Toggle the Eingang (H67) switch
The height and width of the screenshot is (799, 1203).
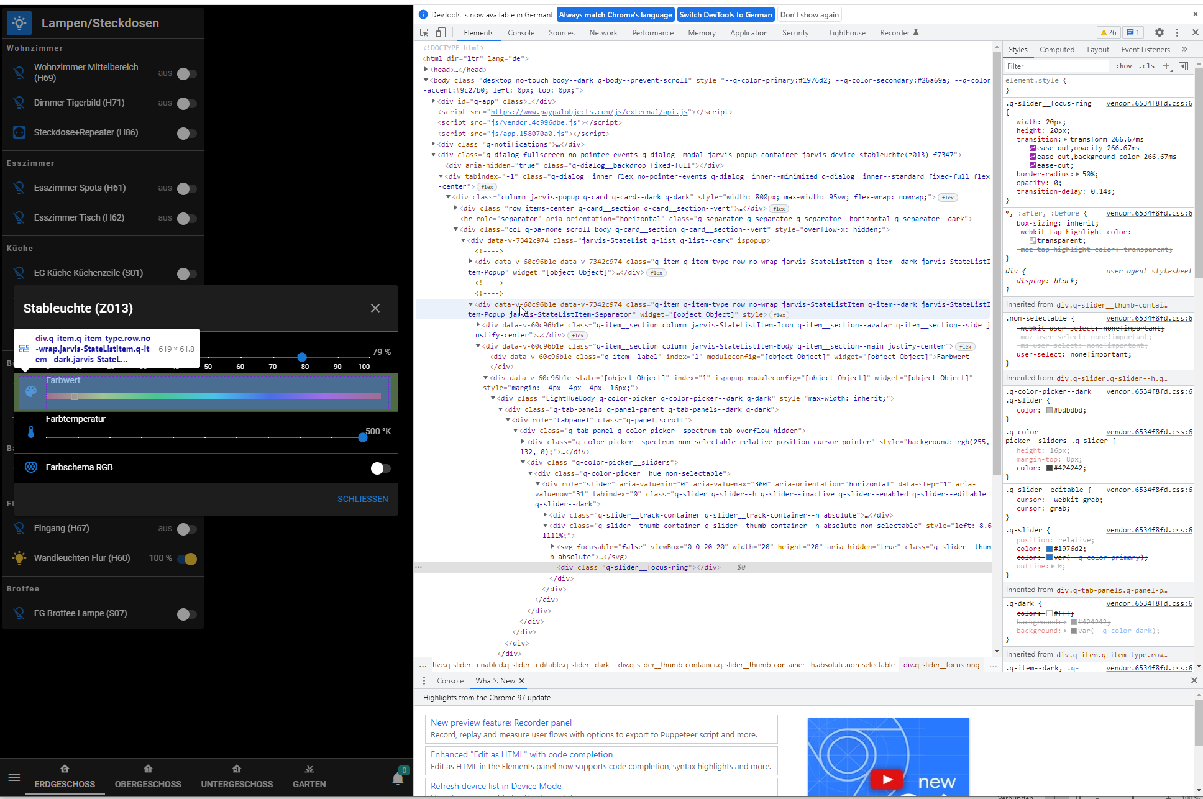(186, 529)
